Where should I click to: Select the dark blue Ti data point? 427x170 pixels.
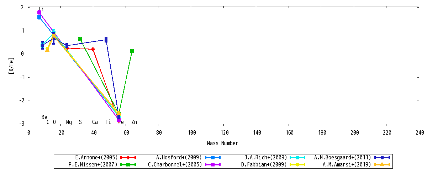point(106,40)
